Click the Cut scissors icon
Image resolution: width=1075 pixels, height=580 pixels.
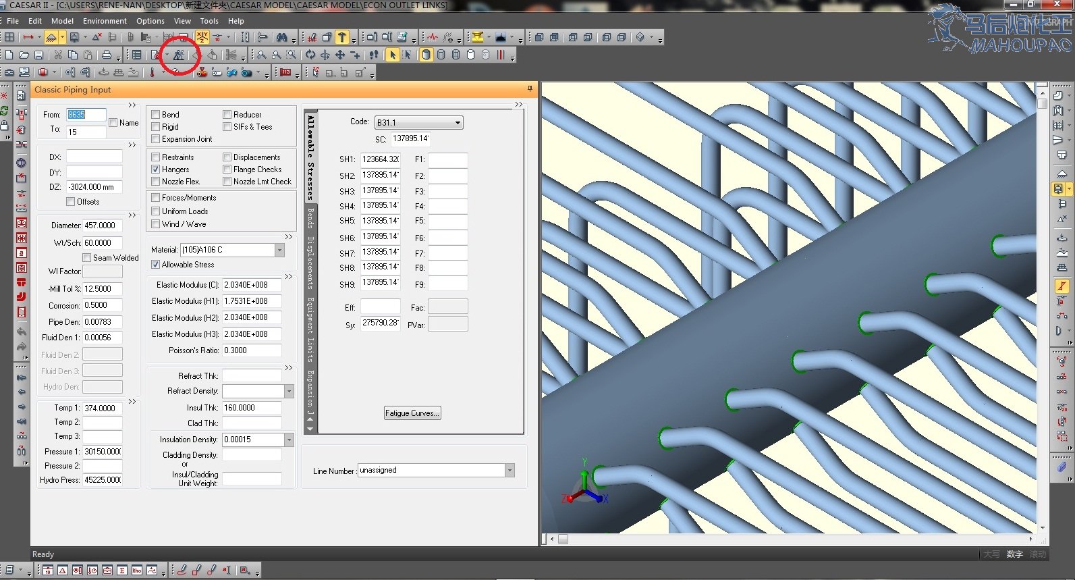[58, 55]
